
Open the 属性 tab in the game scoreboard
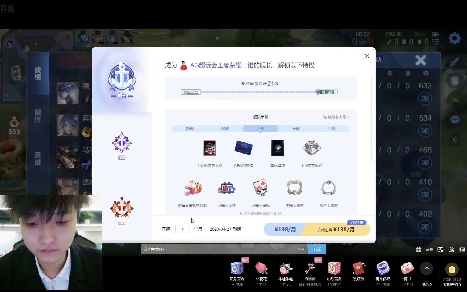[x=38, y=116]
